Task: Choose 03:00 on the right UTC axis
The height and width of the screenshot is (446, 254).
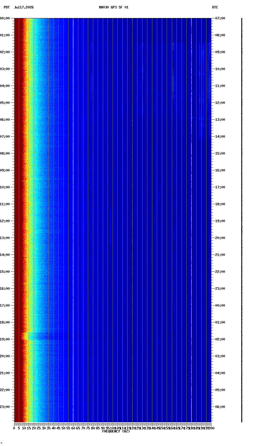Action: coord(220,356)
